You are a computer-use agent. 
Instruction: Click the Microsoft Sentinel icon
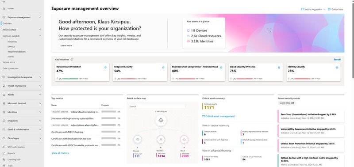click(4, 103)
